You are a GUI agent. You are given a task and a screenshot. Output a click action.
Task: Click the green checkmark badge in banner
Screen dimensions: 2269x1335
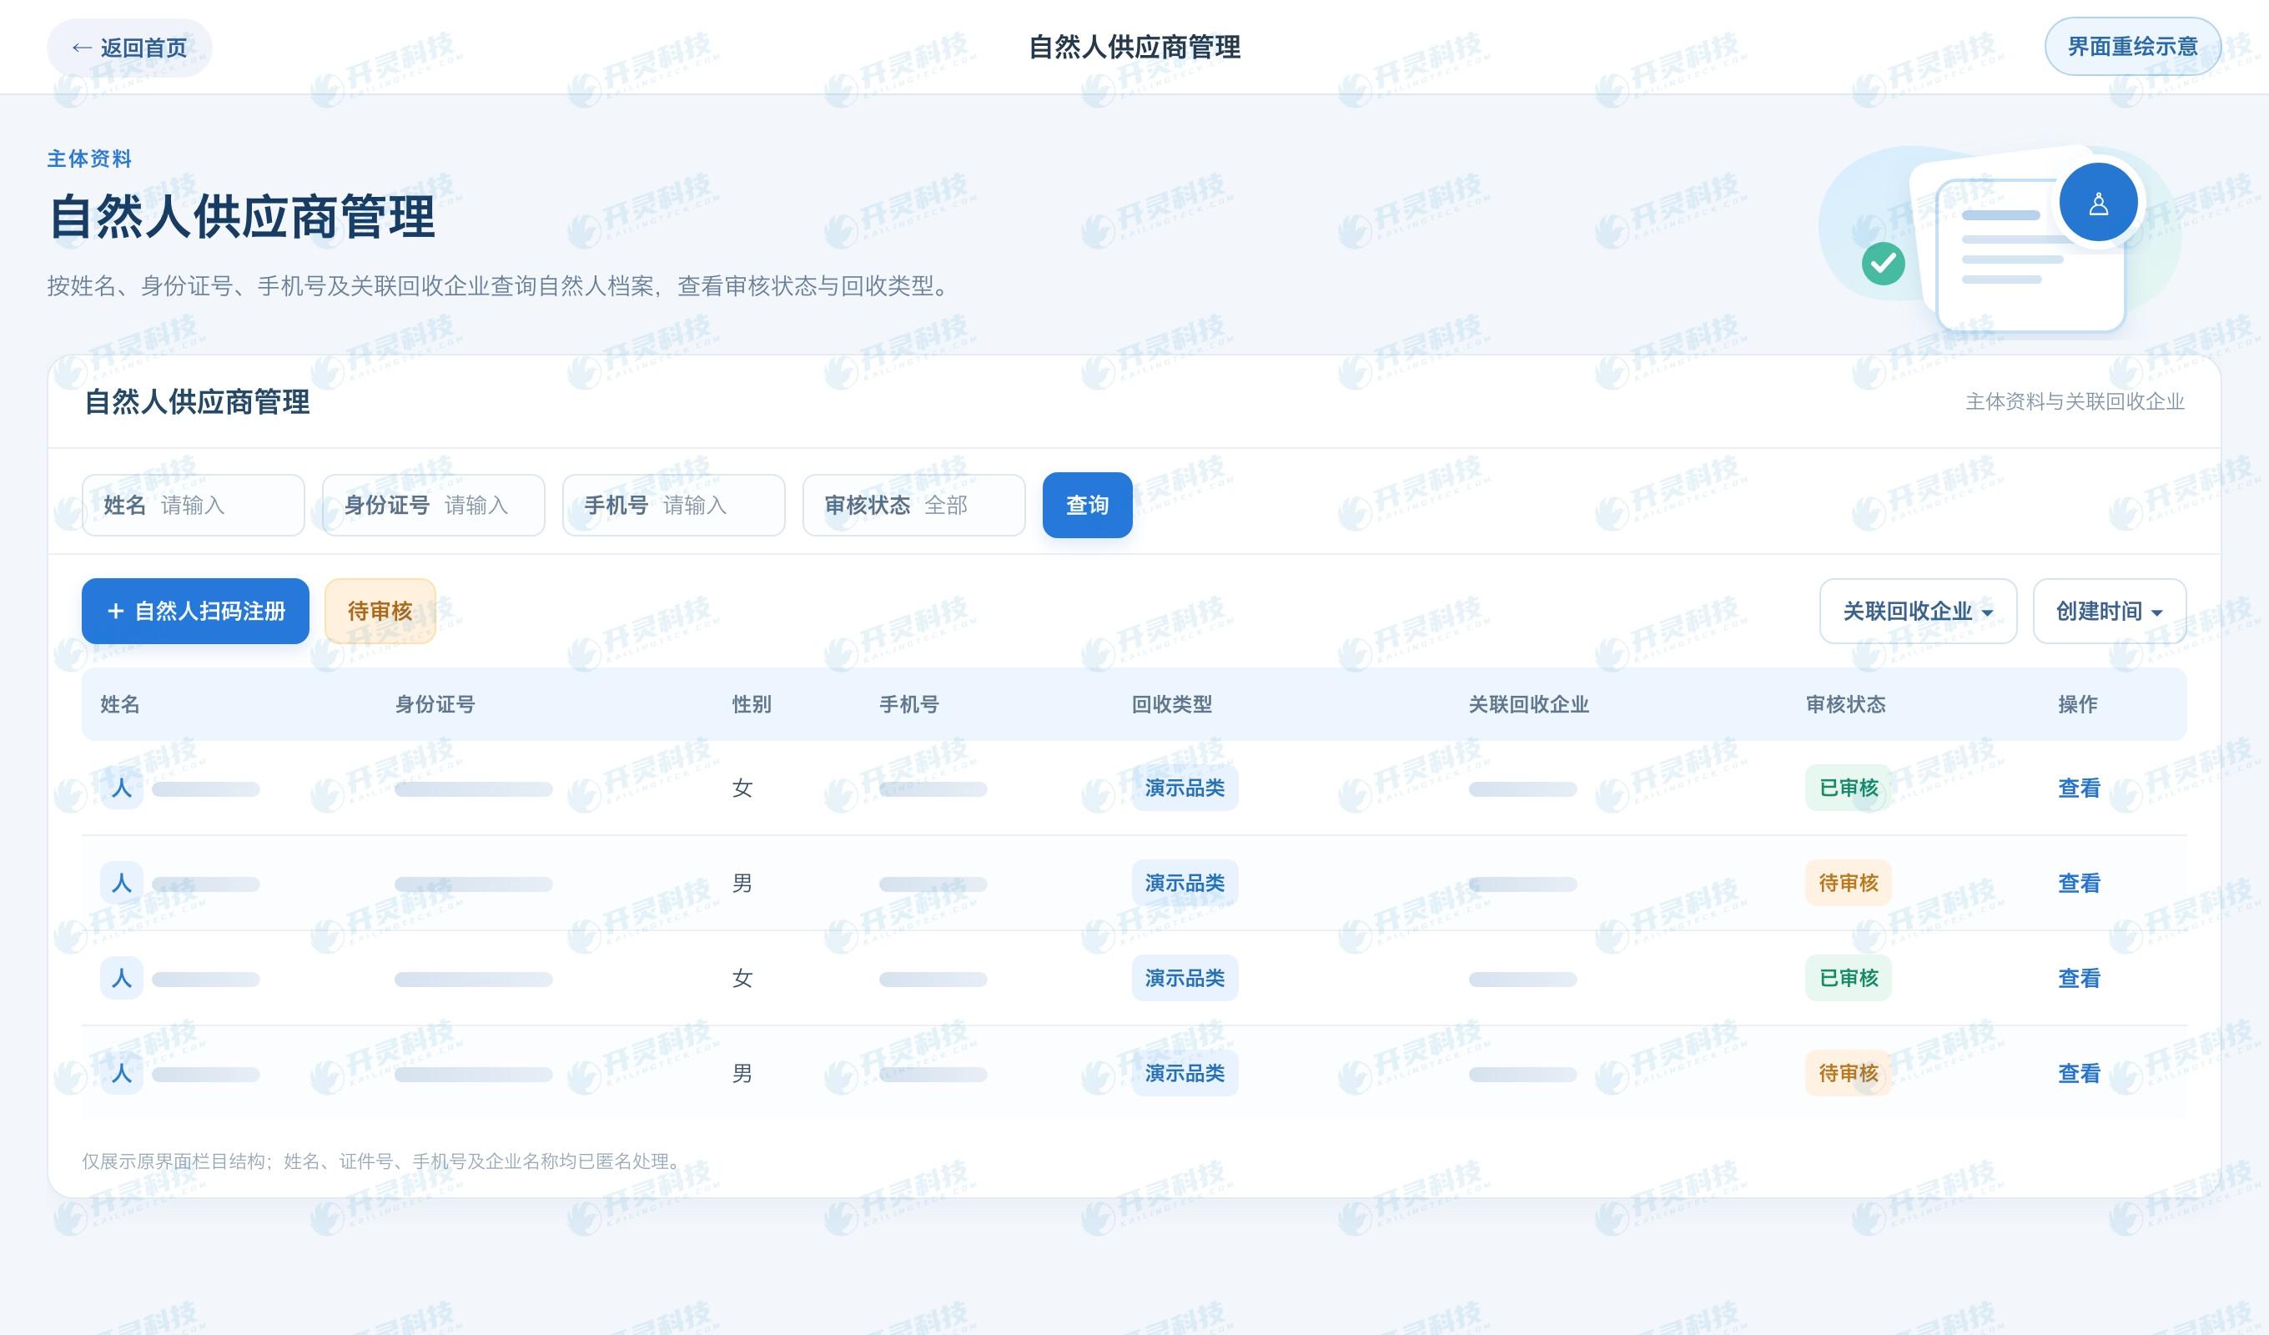click(x=1883, y=264)
